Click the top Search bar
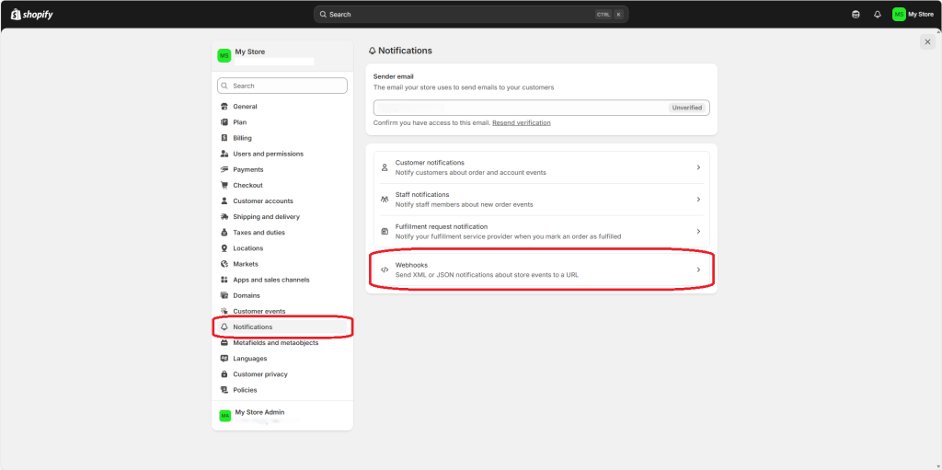Viewport: 942px width, 470px height. coord(471,15)
